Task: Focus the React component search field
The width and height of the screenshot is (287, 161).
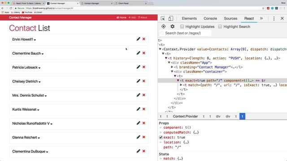Action: pyautogui.click(x=185, y=33)
